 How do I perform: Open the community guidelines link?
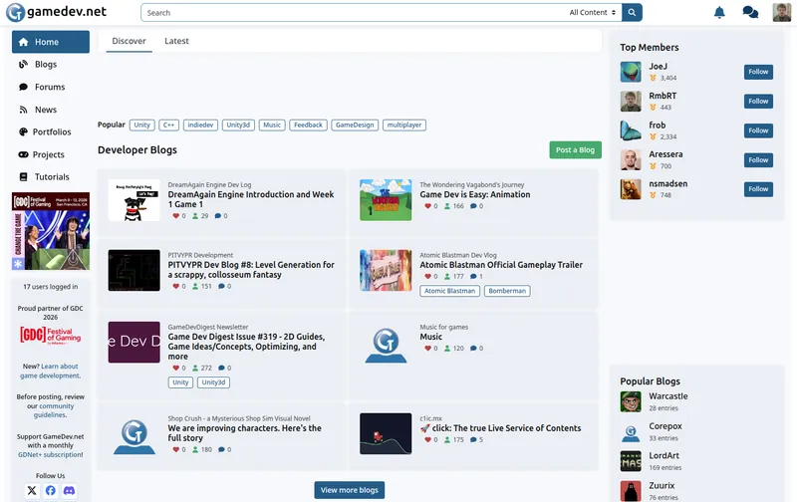coord(54,410)
